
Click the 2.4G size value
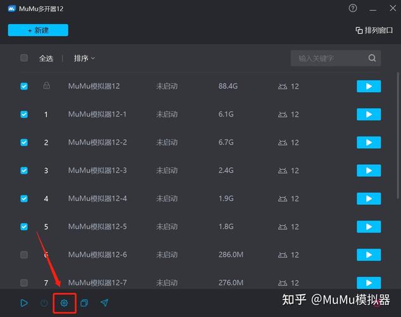click(226, 171)
